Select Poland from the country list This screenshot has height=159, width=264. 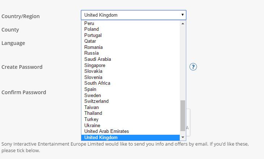(x=131, y=29)
